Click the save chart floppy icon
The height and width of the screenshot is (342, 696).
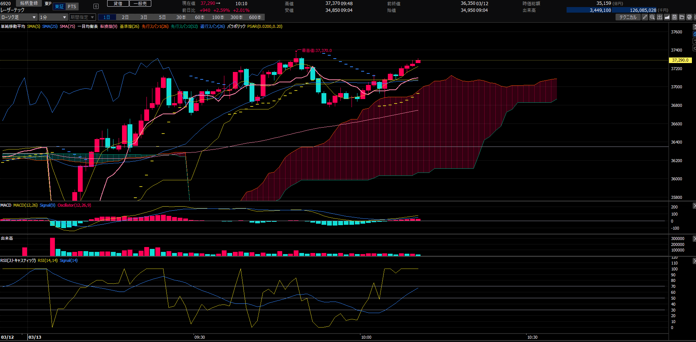[674, 17]
